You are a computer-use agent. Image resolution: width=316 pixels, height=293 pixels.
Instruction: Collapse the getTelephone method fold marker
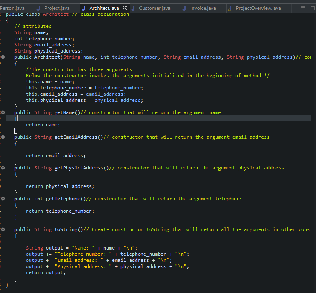tap(3, 199)
